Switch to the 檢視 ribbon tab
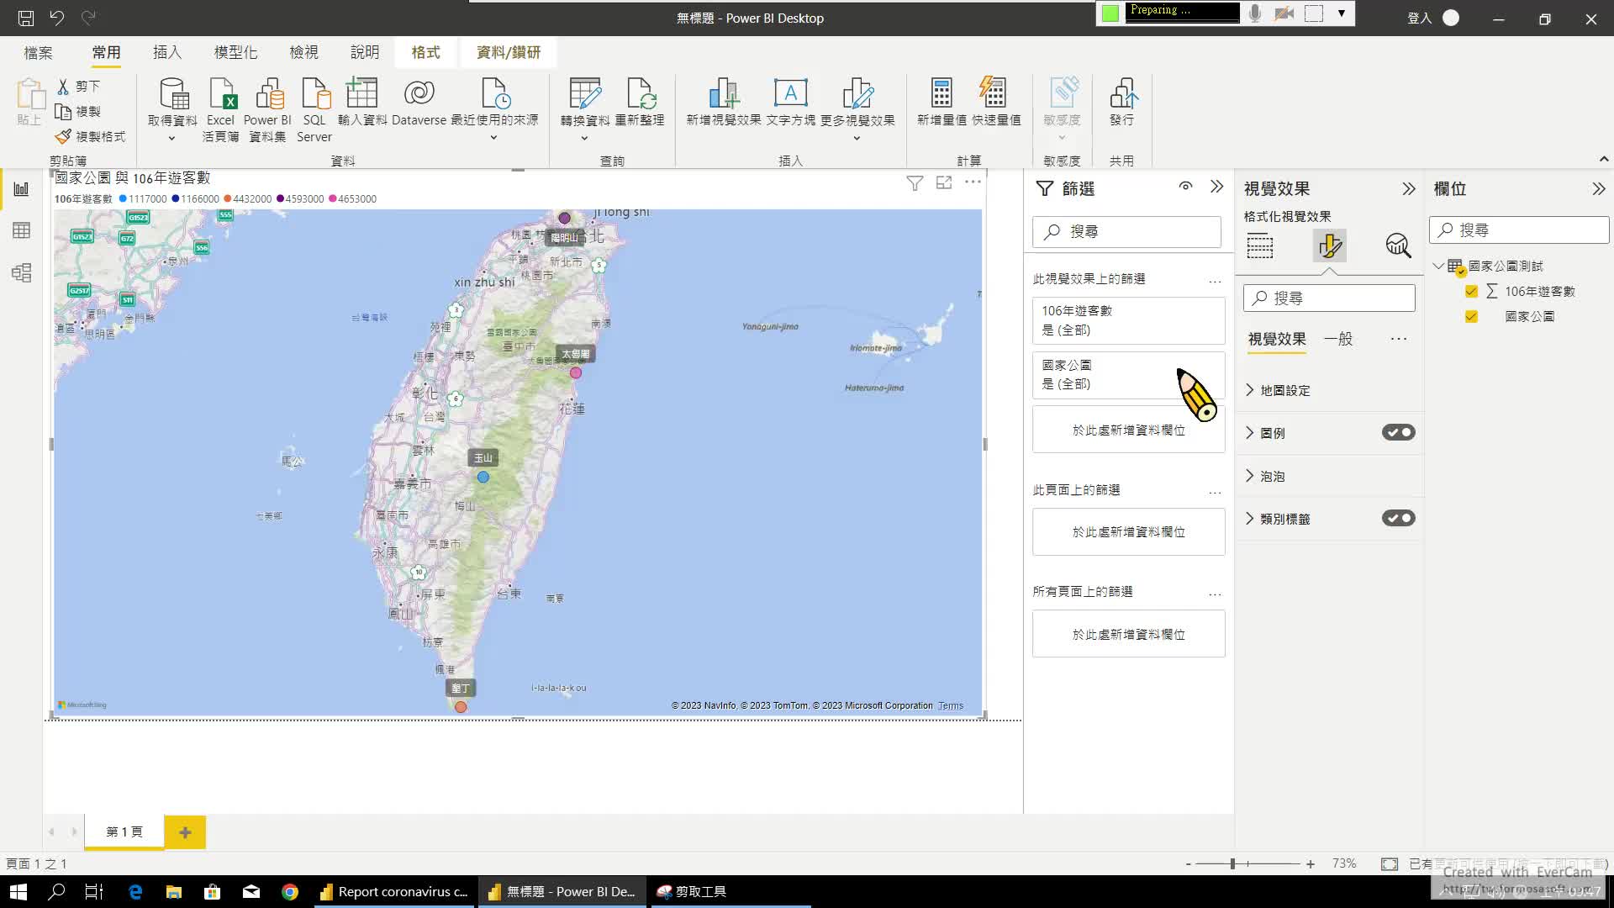The height and width of the screenshot is (908, 1614). coord(304,52)
